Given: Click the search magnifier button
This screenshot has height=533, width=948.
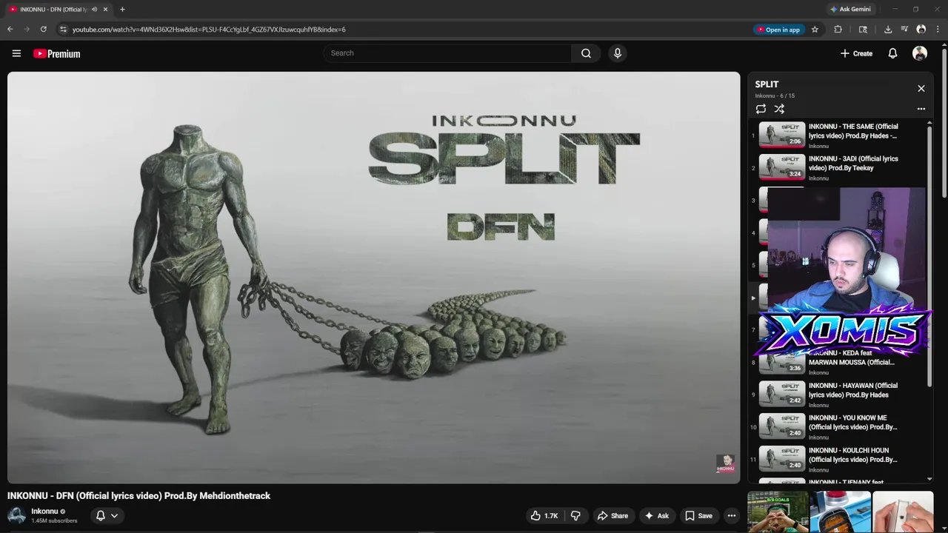Looking at the screenshot, I should [x=586, y=53].
